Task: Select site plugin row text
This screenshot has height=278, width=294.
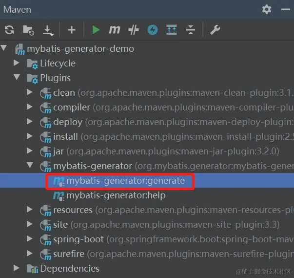Action: coord(166,225)
